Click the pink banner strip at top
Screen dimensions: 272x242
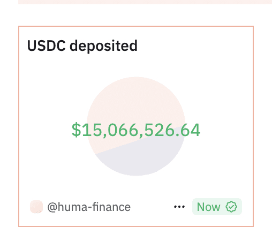tap(145, 2)
